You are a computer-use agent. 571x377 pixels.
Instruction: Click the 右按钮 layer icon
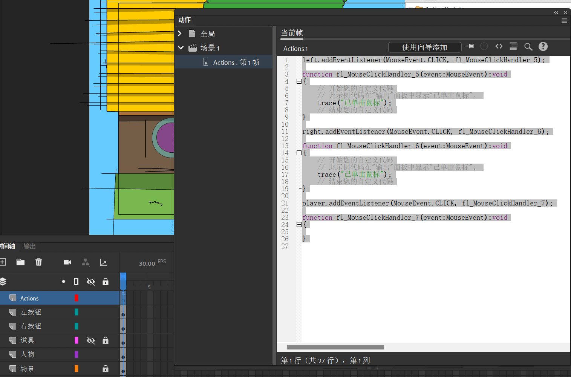(x=13, y=326)
